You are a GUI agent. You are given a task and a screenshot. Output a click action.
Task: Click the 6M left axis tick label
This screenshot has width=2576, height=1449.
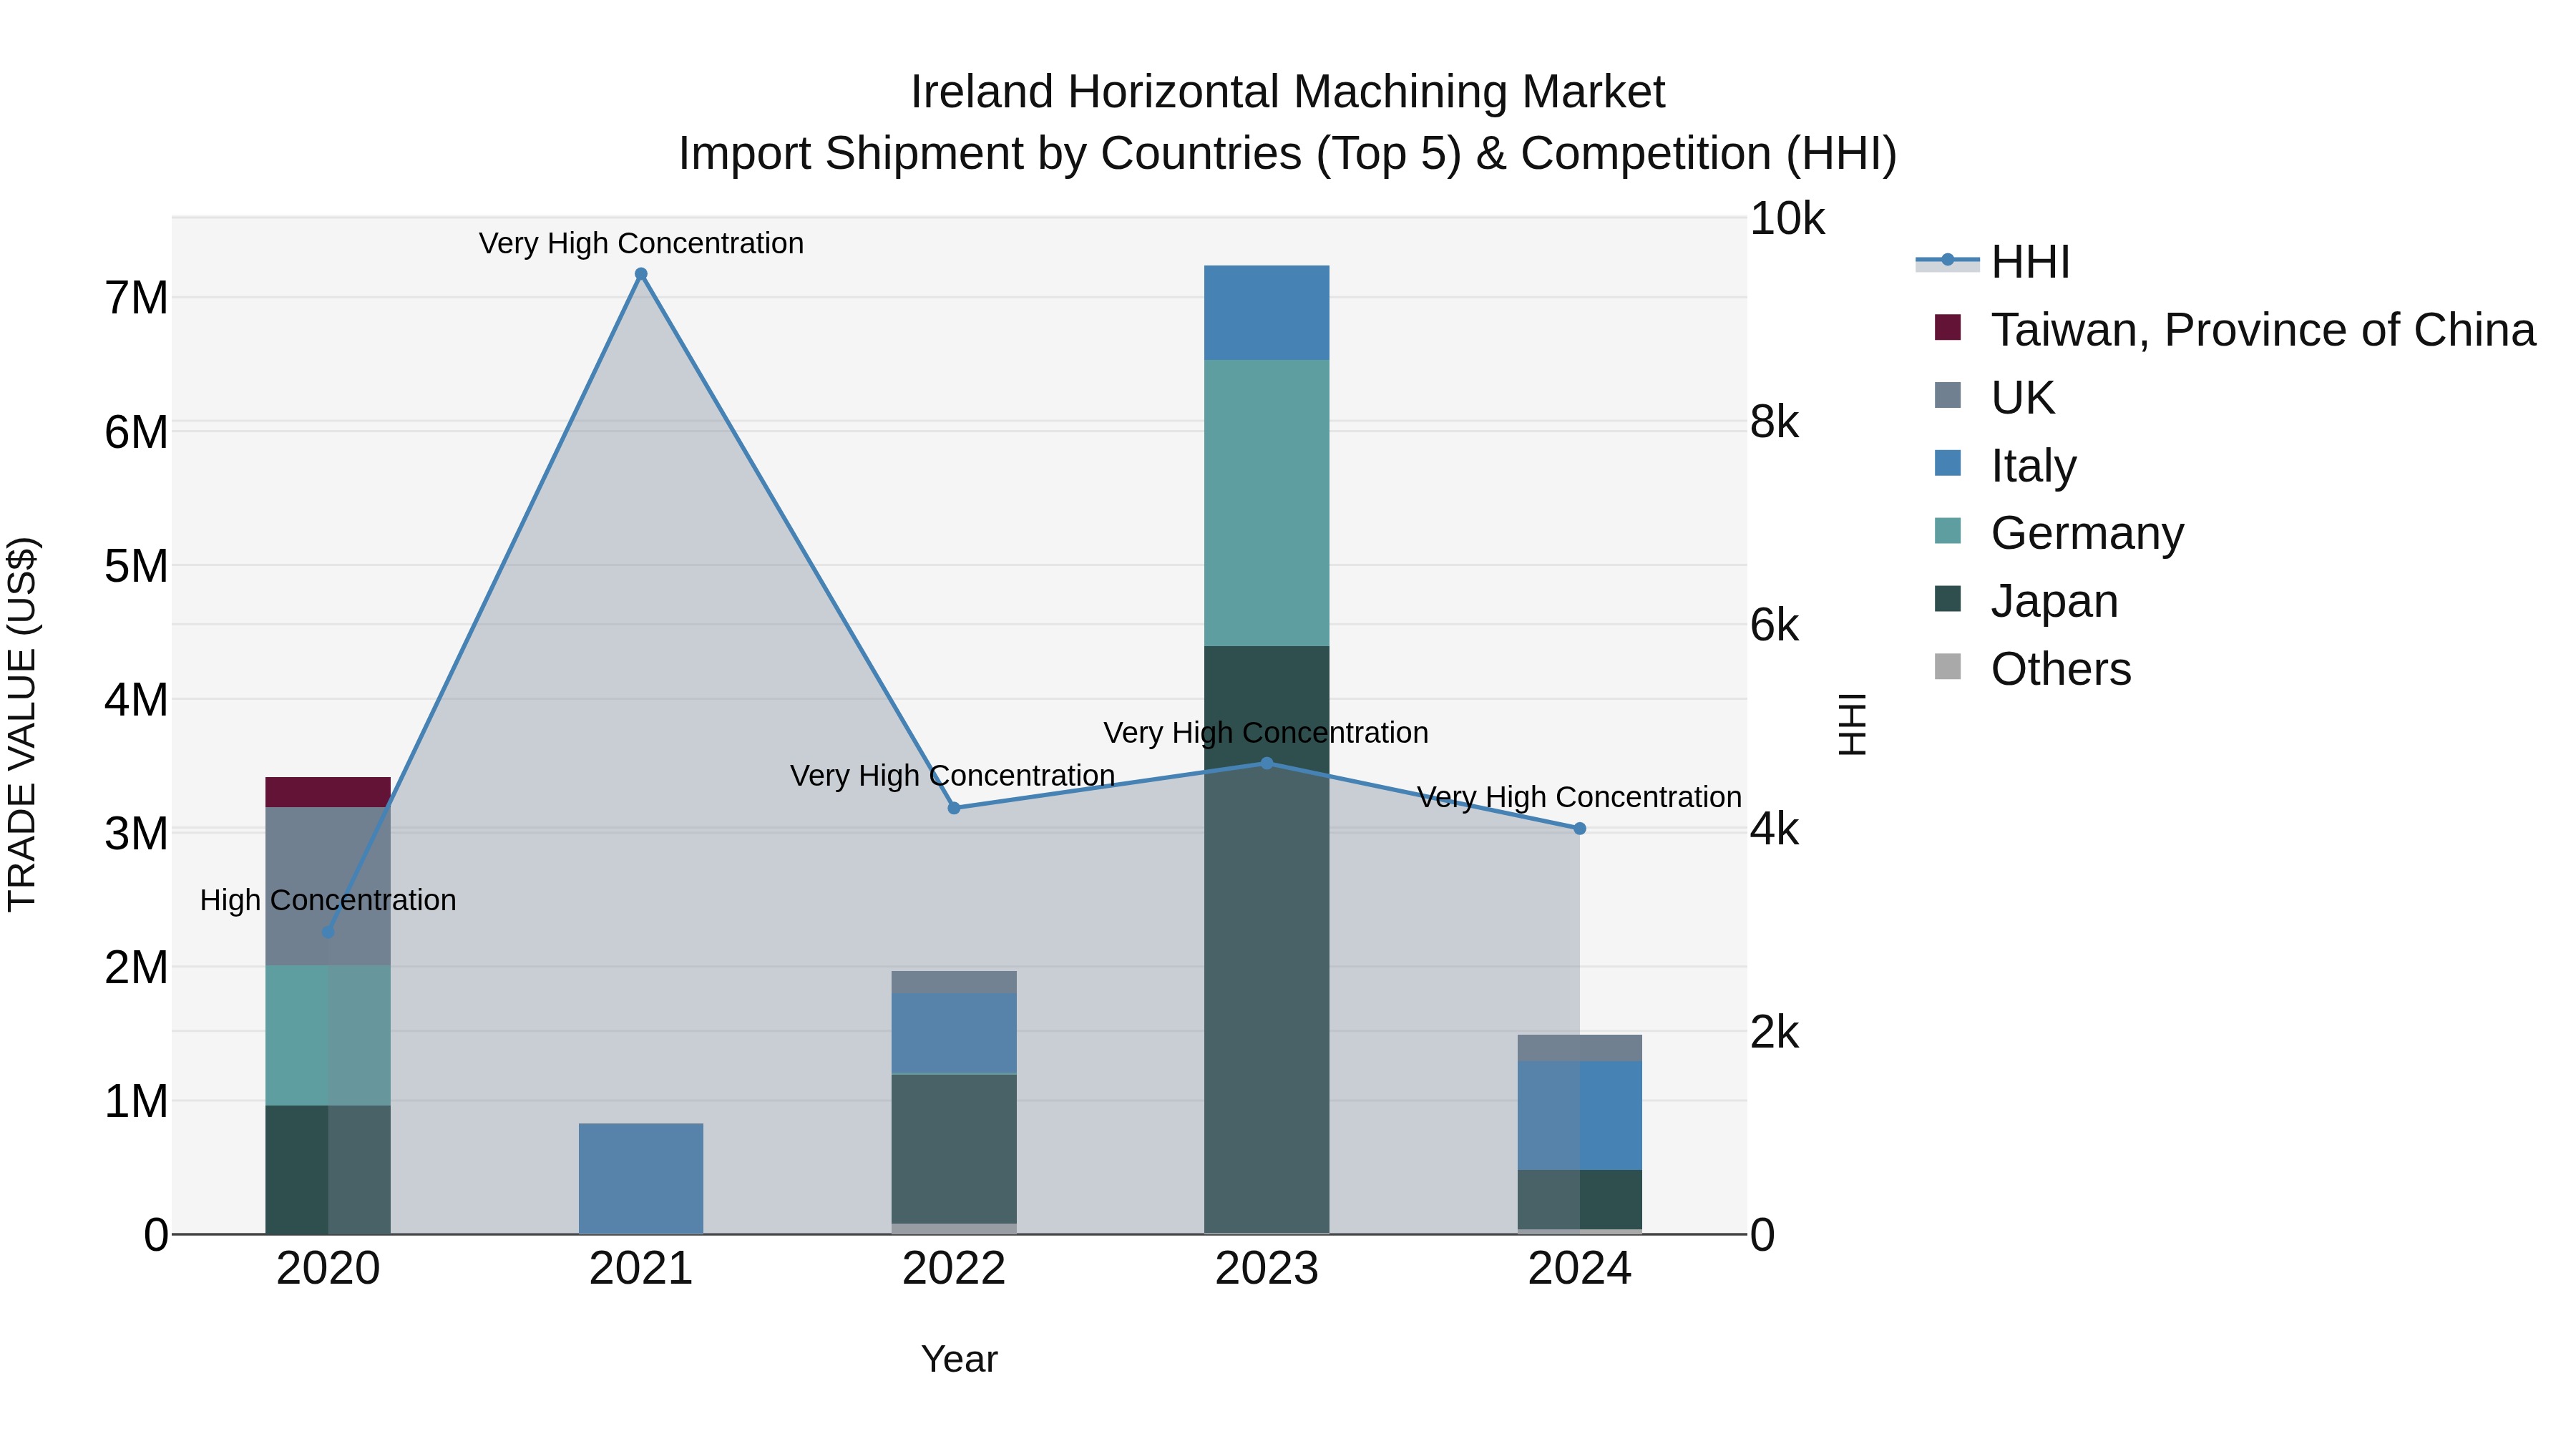click(x=136, y=432)
